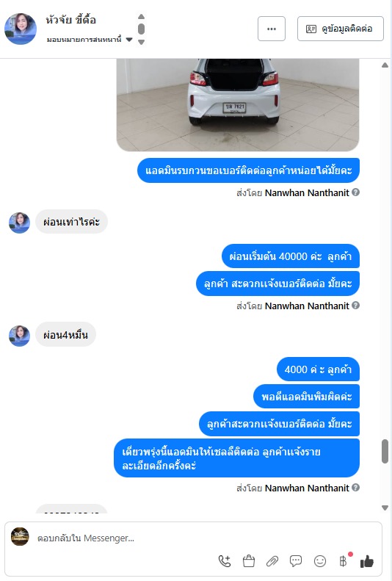Send a thumbs-up like
Screen dimensions: 392x581
click(367, 561)
